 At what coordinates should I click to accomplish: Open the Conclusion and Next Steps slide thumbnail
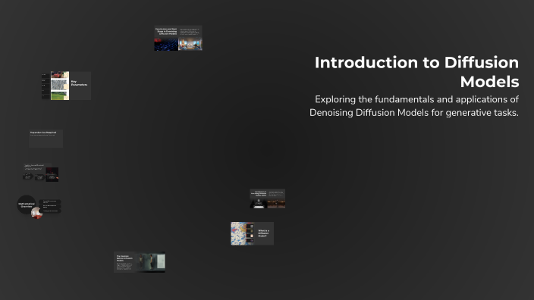click(178, 38)
